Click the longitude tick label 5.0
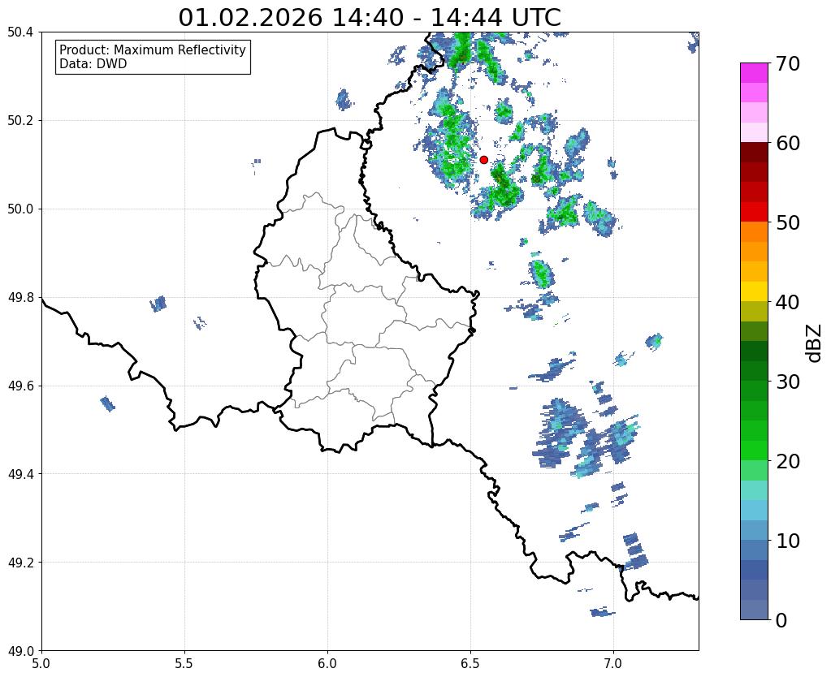The image size is (831, 677). [41, 663]
